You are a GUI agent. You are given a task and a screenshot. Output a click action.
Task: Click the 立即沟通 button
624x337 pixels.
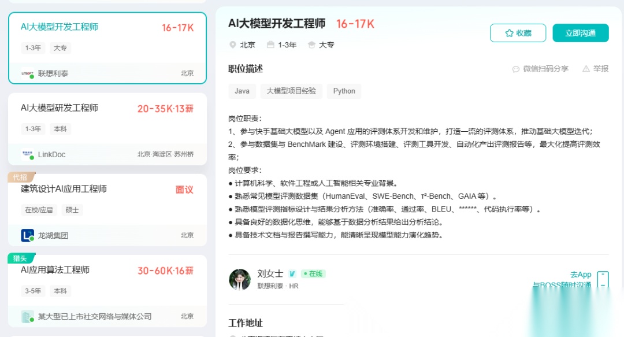point(581,33)
